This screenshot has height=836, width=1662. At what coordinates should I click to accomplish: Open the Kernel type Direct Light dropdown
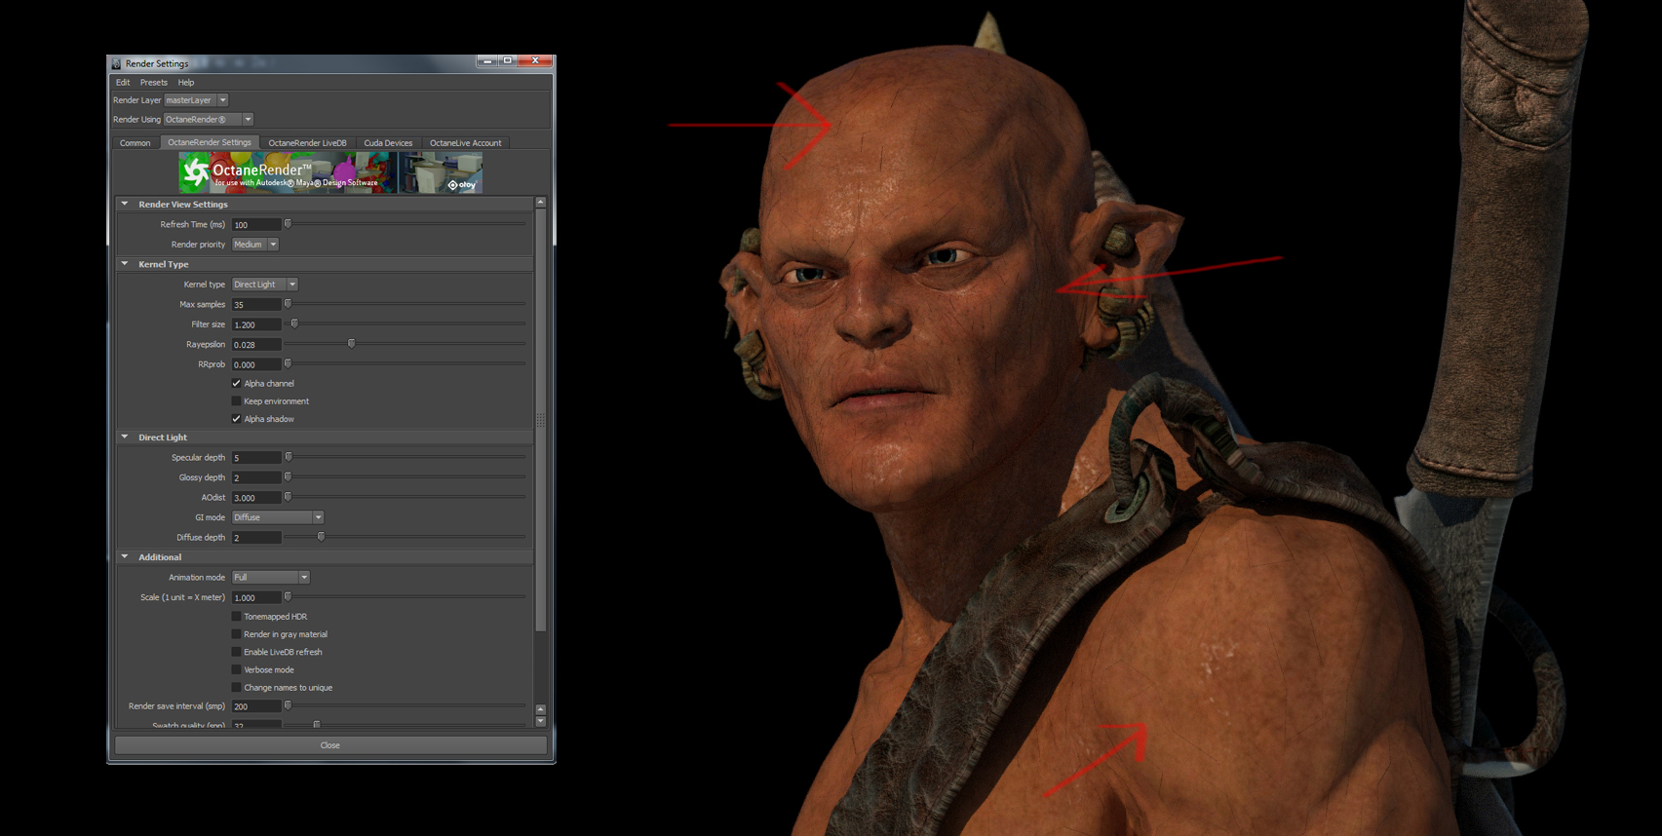[x=264, y=285]
